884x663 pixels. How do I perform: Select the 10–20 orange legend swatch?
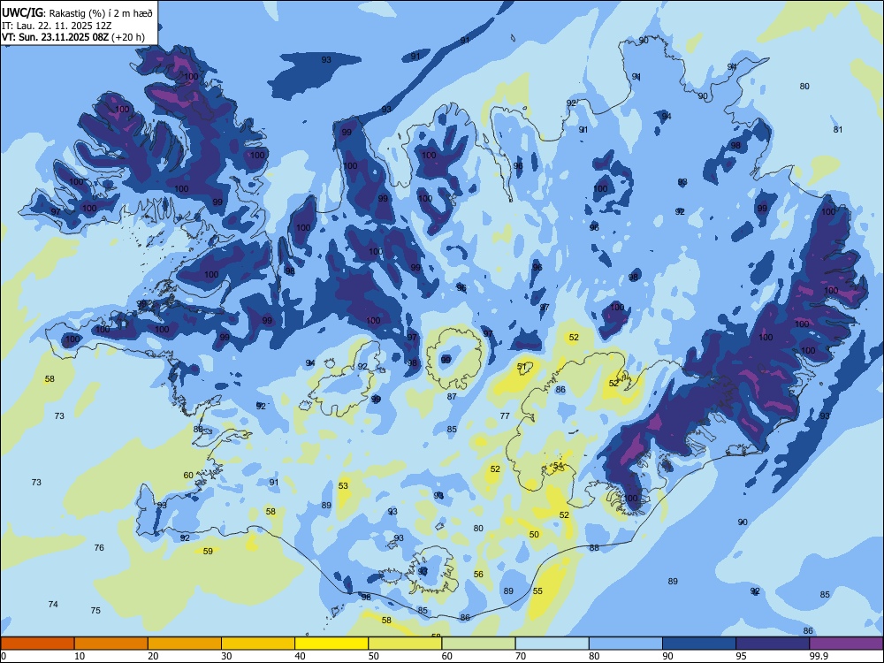[111, 644]
